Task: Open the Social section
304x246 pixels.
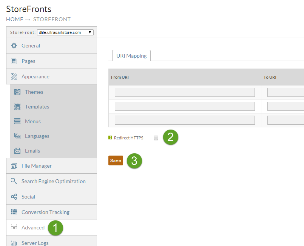Action: (52, 197)
